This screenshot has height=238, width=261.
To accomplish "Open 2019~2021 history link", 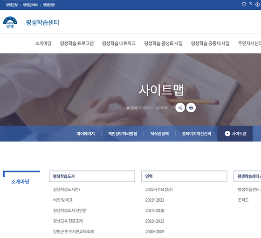I will click(155, 200).
